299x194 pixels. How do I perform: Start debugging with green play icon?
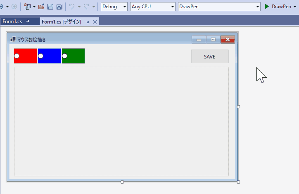click(x=267, y=7)
